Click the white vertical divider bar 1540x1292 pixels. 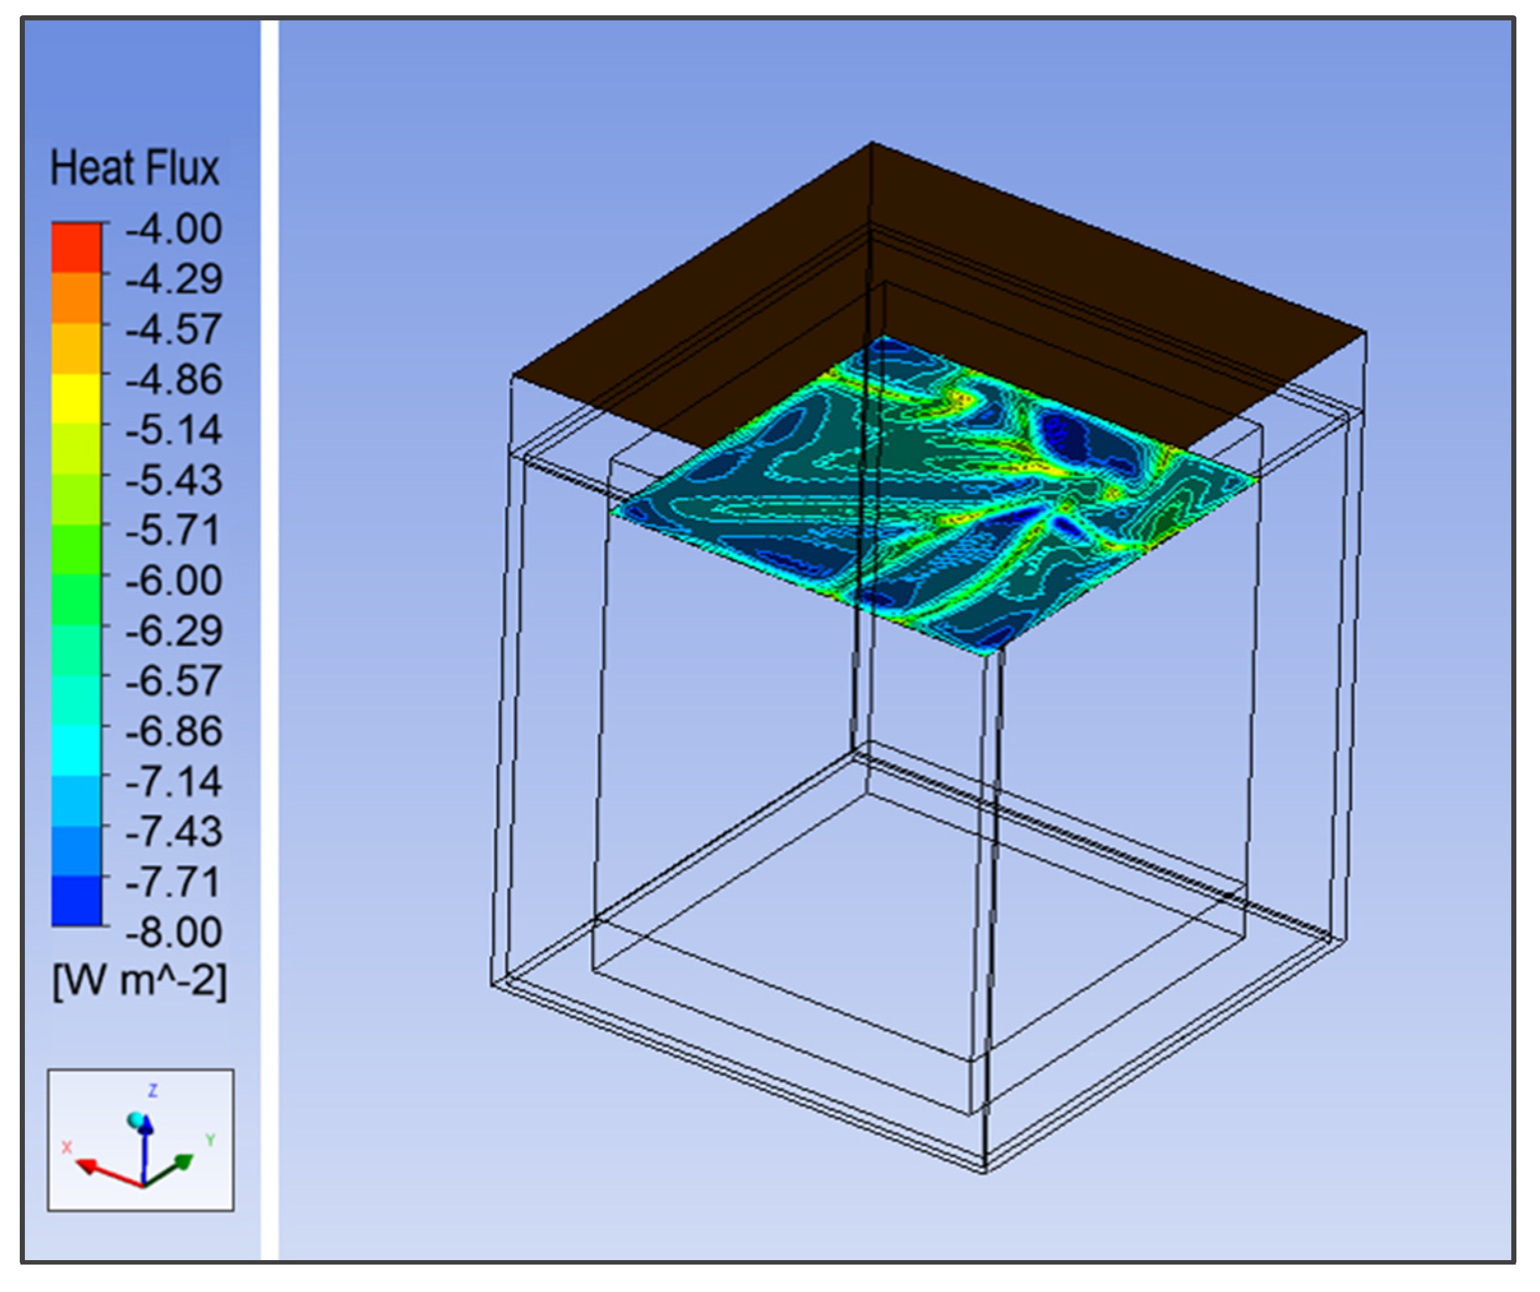pos(270,638)
